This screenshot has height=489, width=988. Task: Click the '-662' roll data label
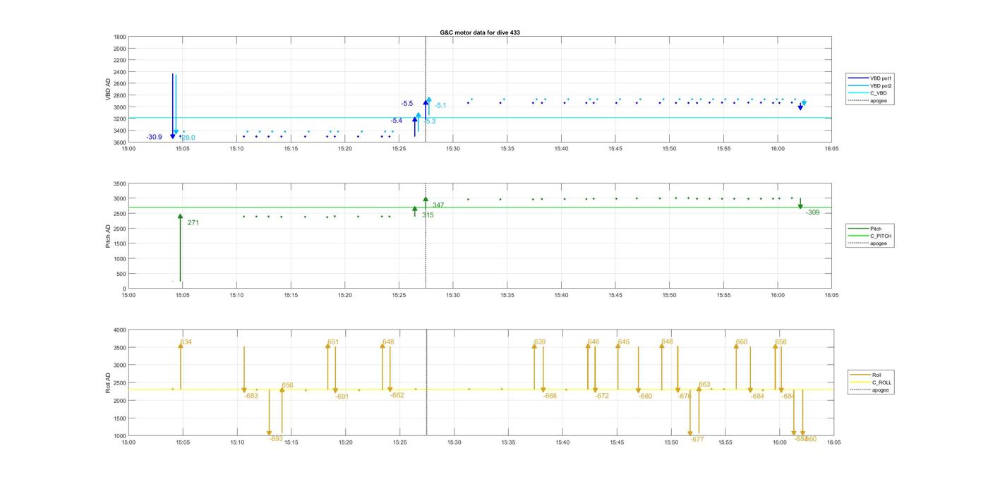(x=397, y=396)
